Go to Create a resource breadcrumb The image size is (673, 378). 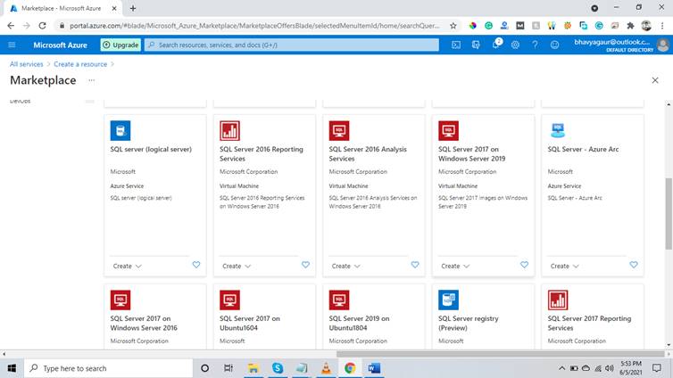point(80,64)
